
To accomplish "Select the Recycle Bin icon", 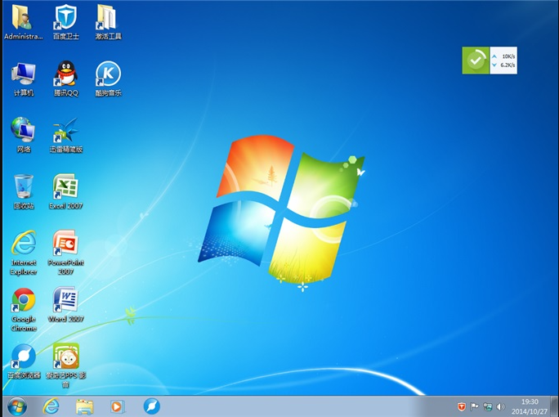I will [x=23, y=187].
